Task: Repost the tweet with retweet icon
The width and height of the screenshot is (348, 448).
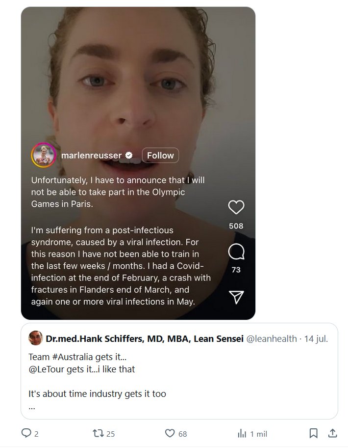Action: pos(99,433)
